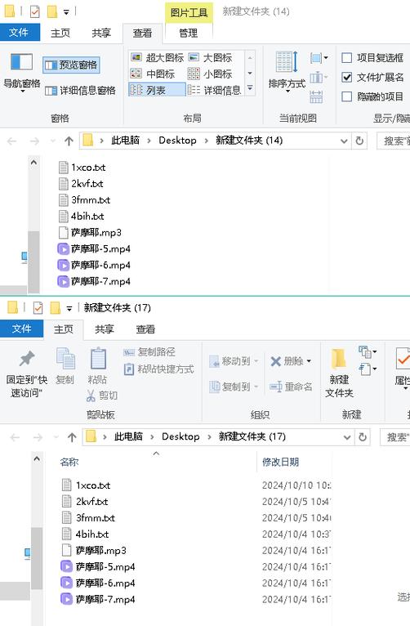The height and width of the screenshot is (626, 410).
Task: Click Desktop in folder (17) address path
Action: point(180,436)
